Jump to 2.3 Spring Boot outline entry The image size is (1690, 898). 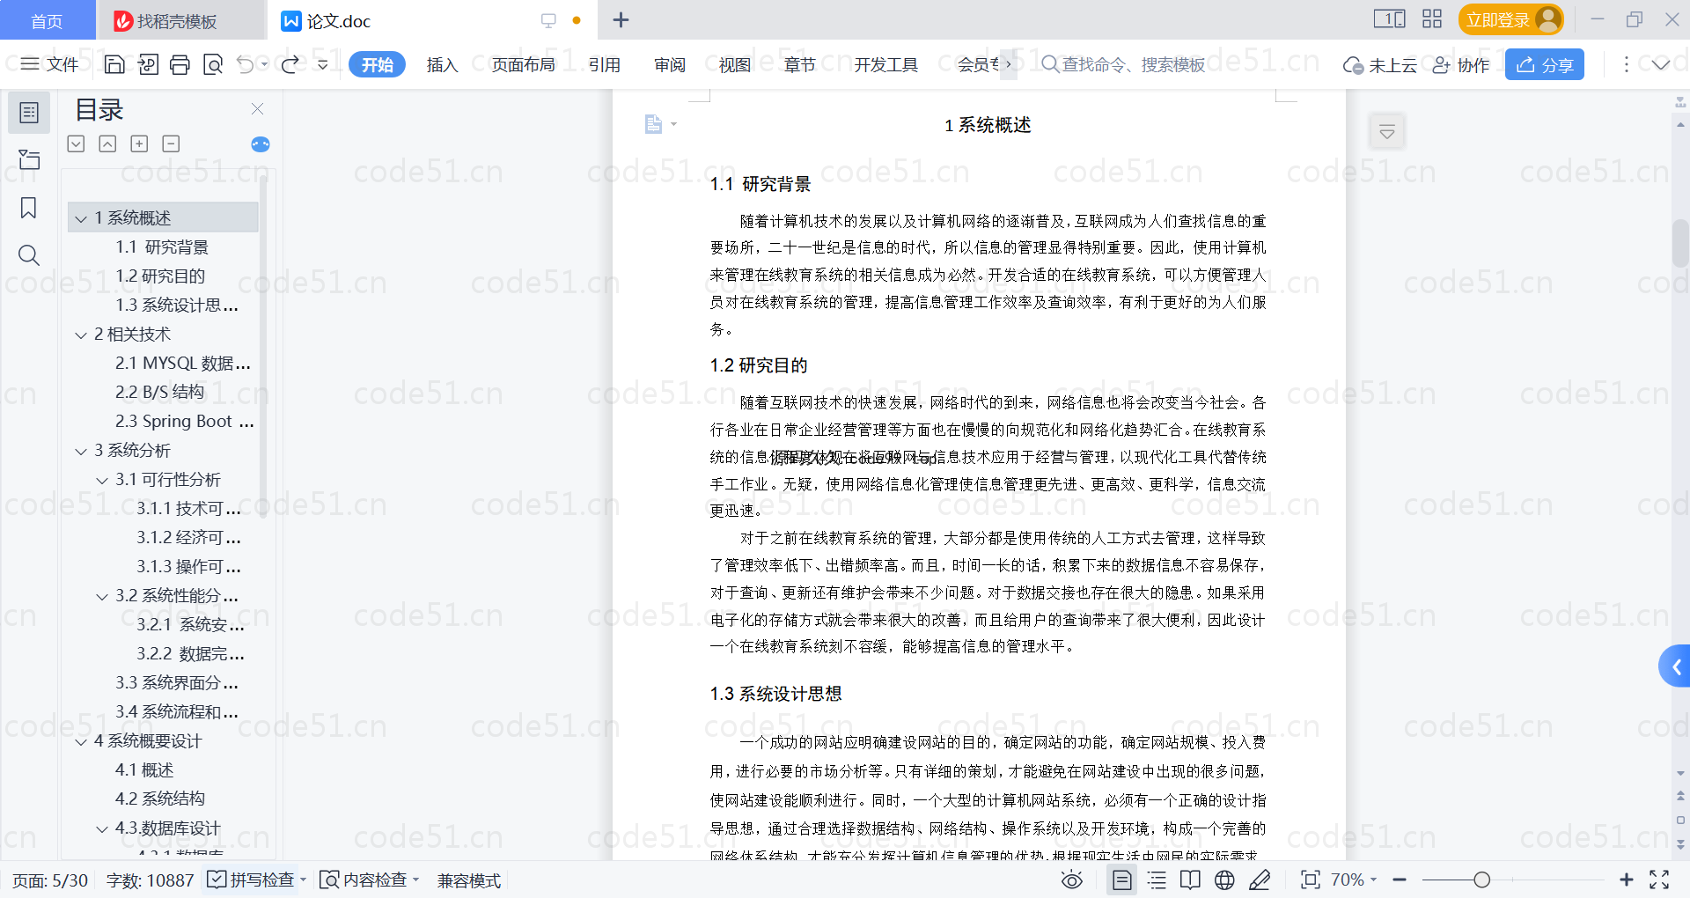click(x=185, y=422)
